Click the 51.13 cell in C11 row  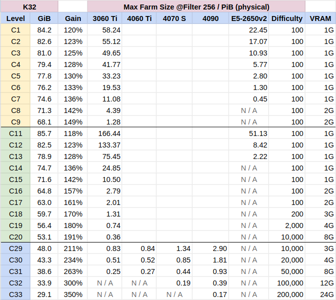coord(249,133)
